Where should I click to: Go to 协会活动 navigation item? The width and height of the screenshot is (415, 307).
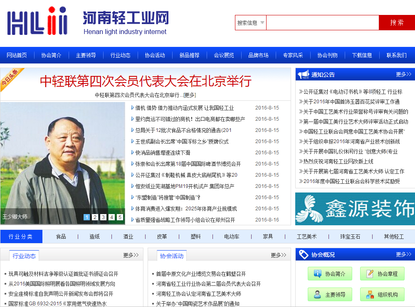pos(155,55)
